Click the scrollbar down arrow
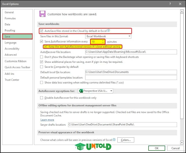 coord(182,142)
